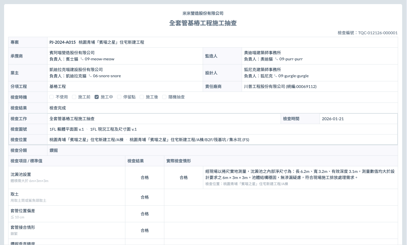407x245 pixels.
Task: Click the 1FL 現況工程及尺寸圖 v.1 drawing
Action: coord(113,129)
